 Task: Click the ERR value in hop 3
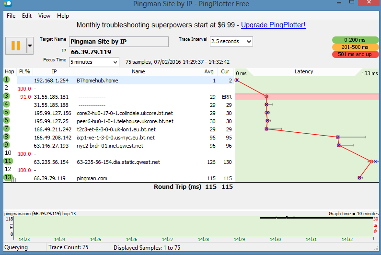[x=227, y=97]
